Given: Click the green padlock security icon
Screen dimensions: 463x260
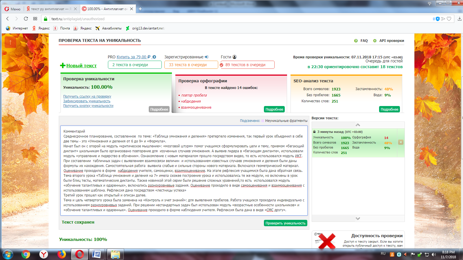Looking at the screenshot, I should (x=45, y=19).
